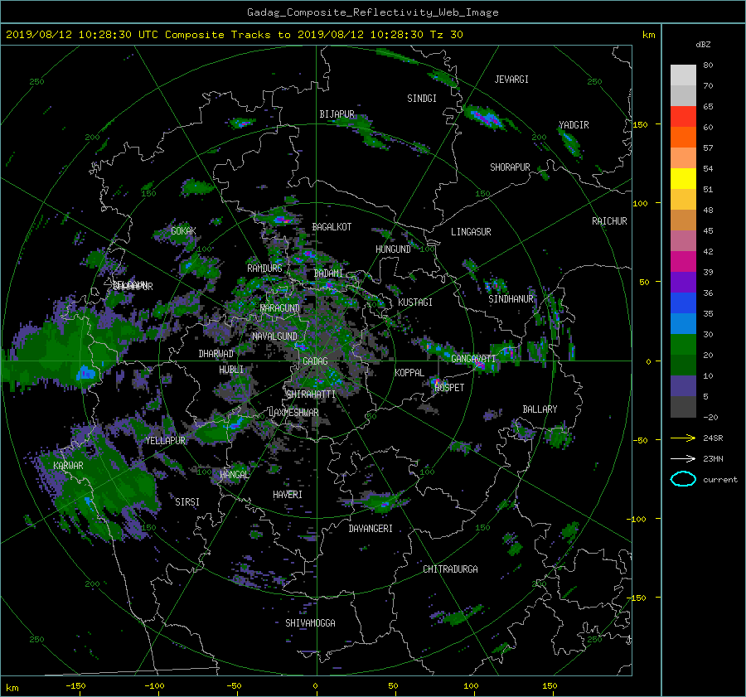This screenshot has height=697, width=746.
Task: Click the HAVERI city label
Action: tap(288, 495)
